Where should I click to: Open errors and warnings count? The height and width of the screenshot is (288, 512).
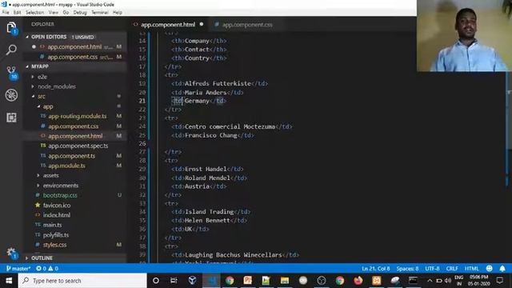47,269
